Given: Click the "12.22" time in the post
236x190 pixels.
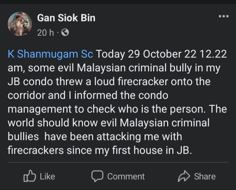Looking at the screenshot, I should 213,54.
